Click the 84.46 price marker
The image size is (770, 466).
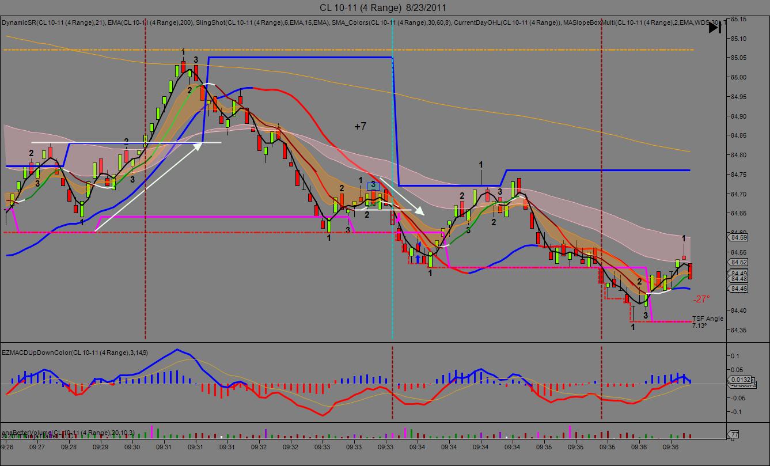(x=738, y=289)
